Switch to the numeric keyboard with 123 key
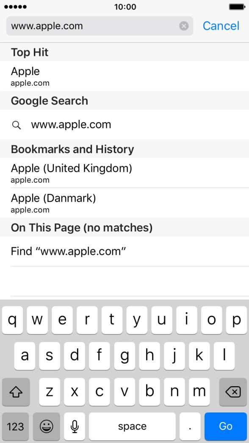The width and height of the screenshot is (249, 443). point(15,426)
